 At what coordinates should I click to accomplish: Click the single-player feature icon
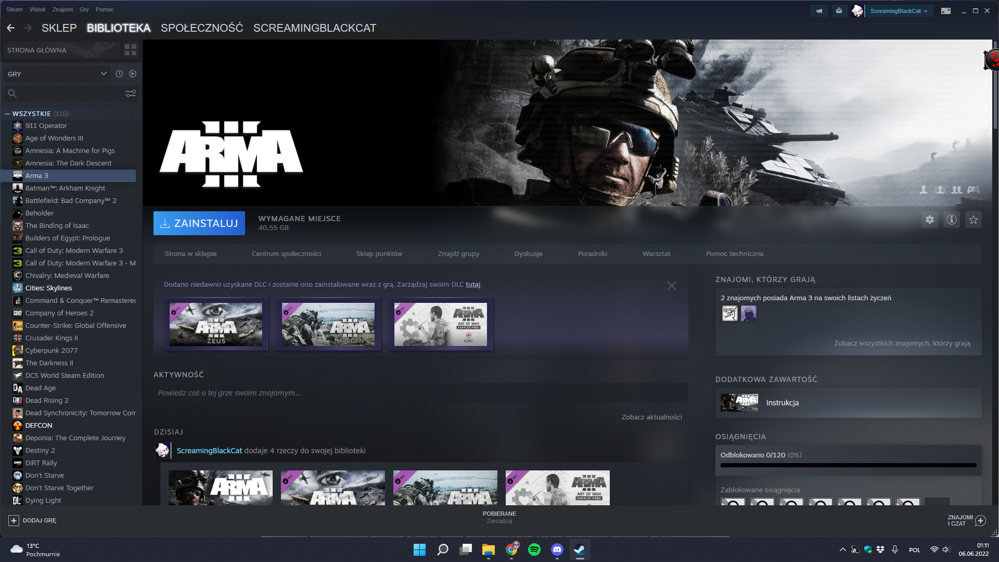tap(924, 190)
